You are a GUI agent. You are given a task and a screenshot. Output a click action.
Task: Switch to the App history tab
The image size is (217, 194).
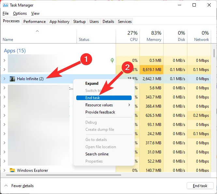pos(60,22)
